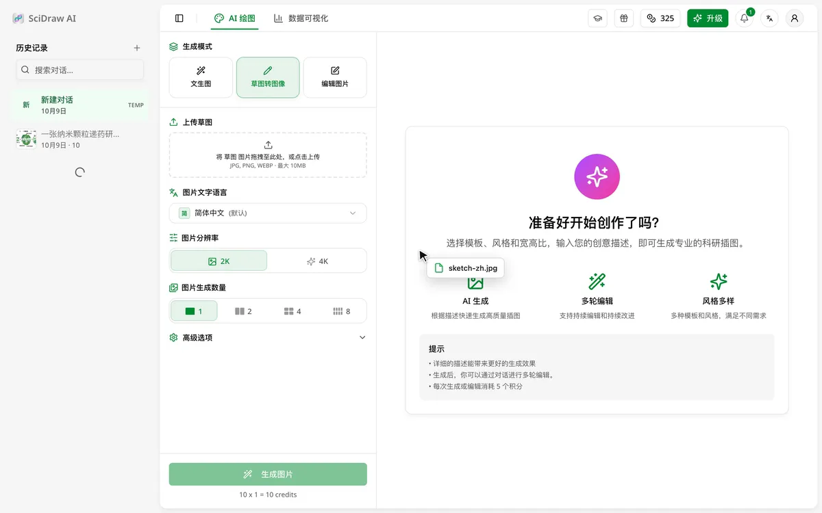Open the user profile icon
Screen dimensions: 822x513
(x=795, y=18)
